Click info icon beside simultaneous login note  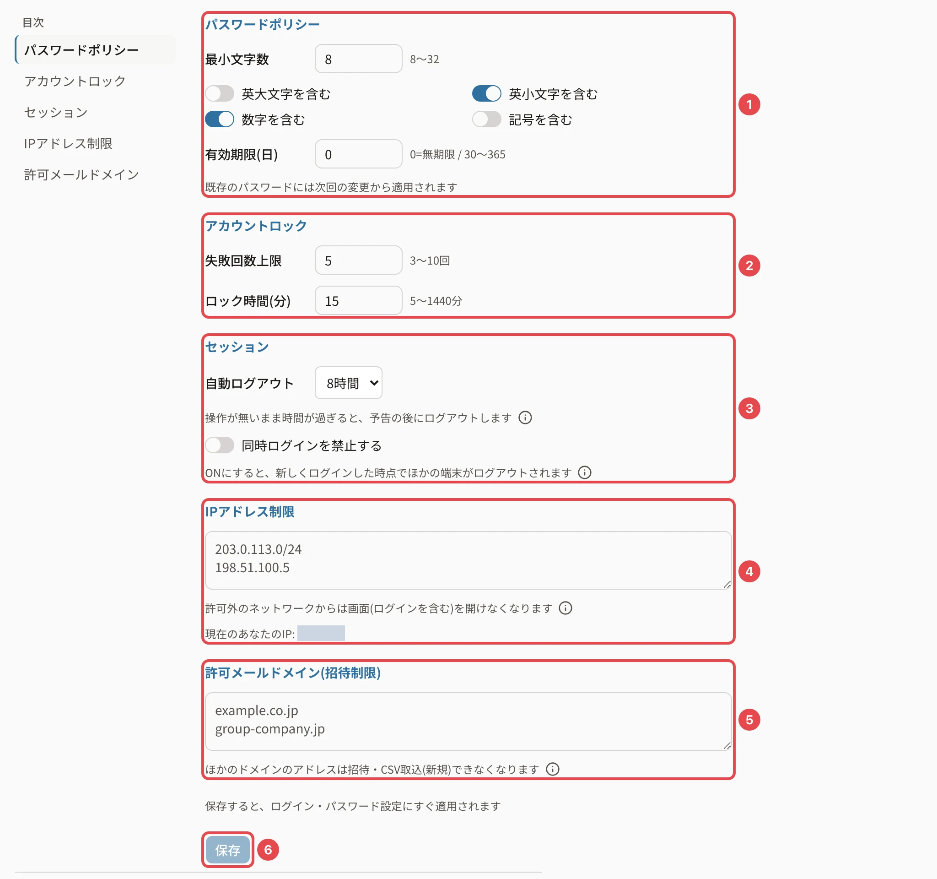click(584, 472)
